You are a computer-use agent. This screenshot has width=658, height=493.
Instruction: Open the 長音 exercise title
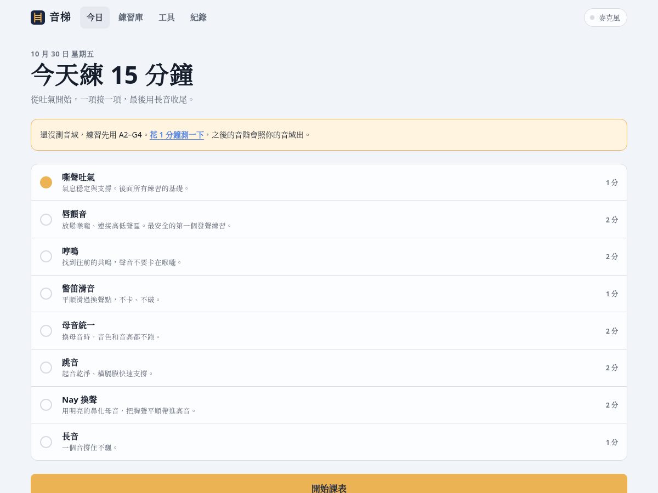tap(70, 437)
